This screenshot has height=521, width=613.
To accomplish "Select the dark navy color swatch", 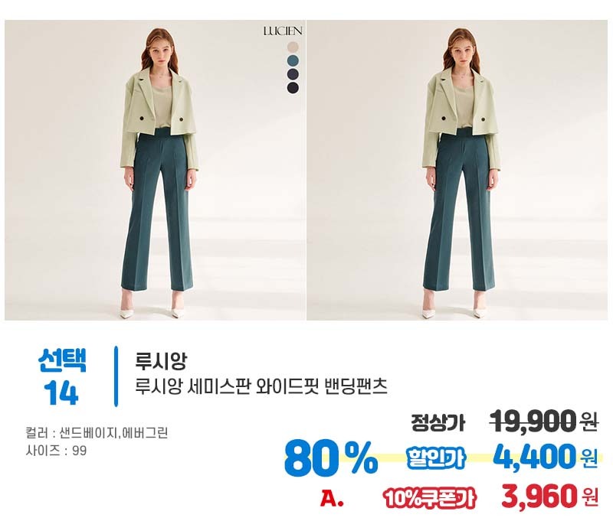I will point(293,74).
